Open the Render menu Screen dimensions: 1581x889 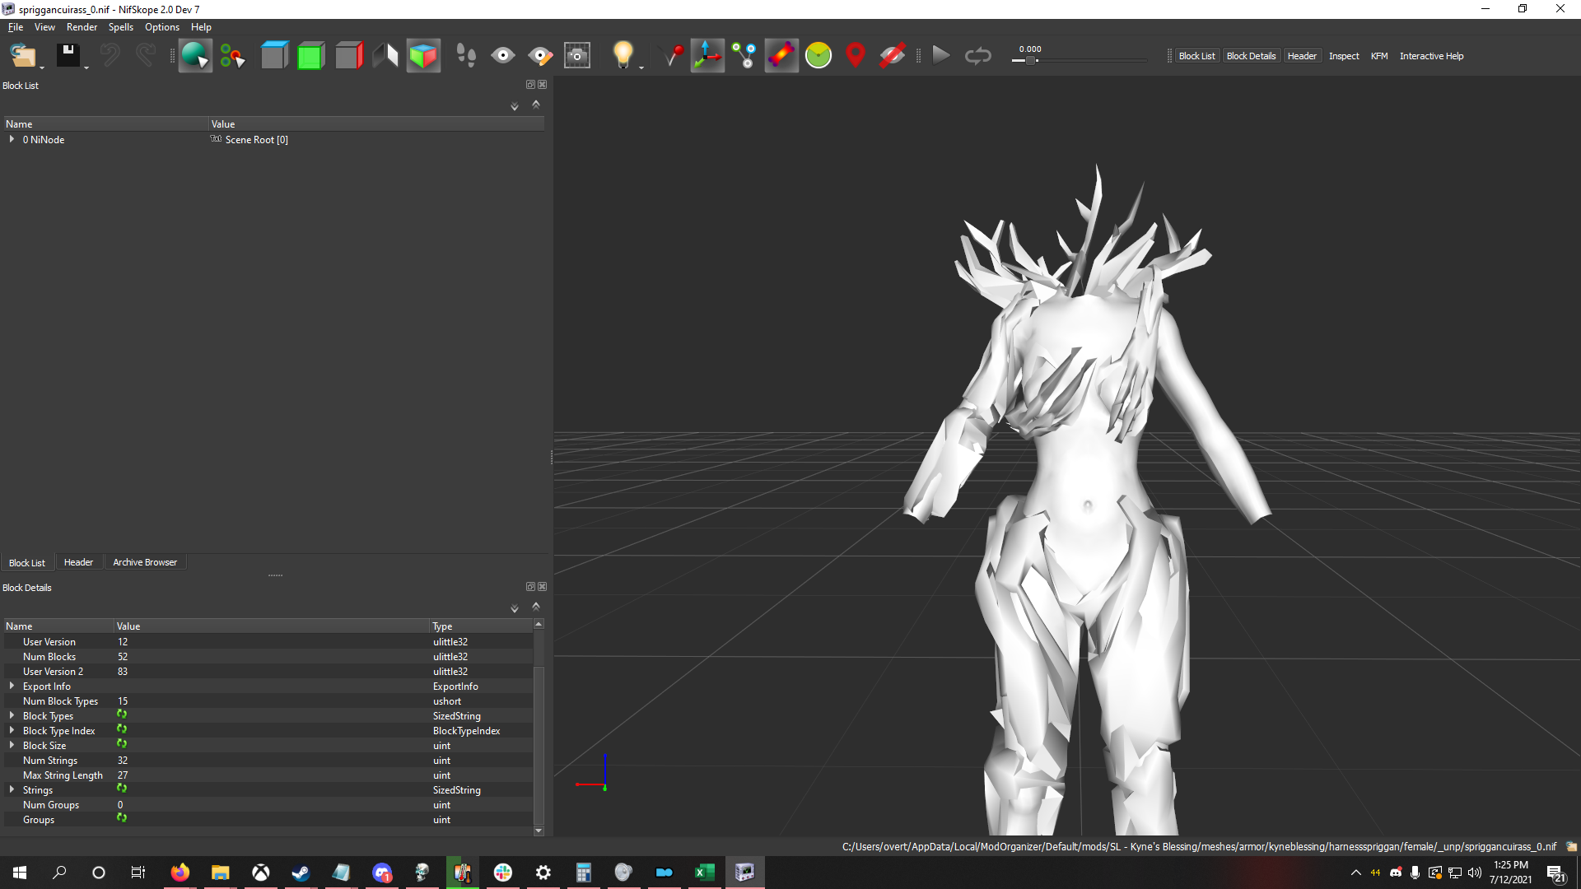click(x=82, y=27)
